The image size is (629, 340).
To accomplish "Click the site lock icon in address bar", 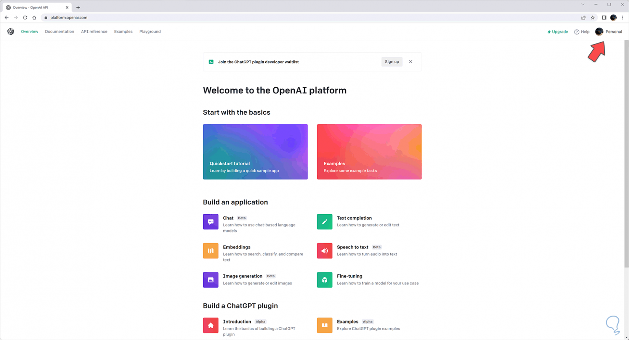I will click(x=46, y=18).
